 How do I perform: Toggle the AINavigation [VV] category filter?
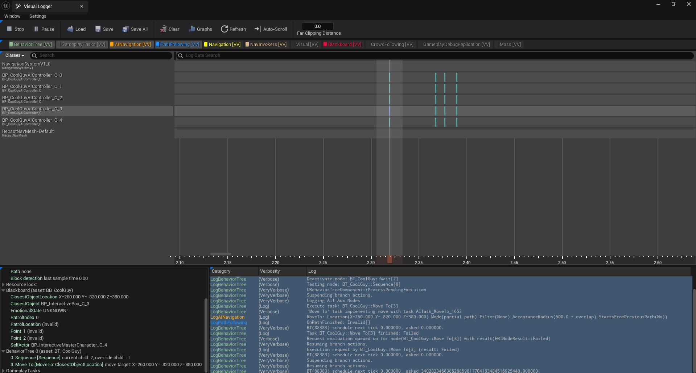click(x=131, y=44)
